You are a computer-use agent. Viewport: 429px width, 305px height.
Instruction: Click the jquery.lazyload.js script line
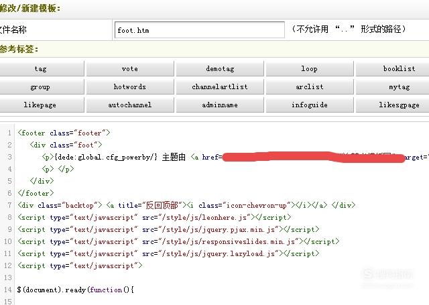[x=168, y=253]
